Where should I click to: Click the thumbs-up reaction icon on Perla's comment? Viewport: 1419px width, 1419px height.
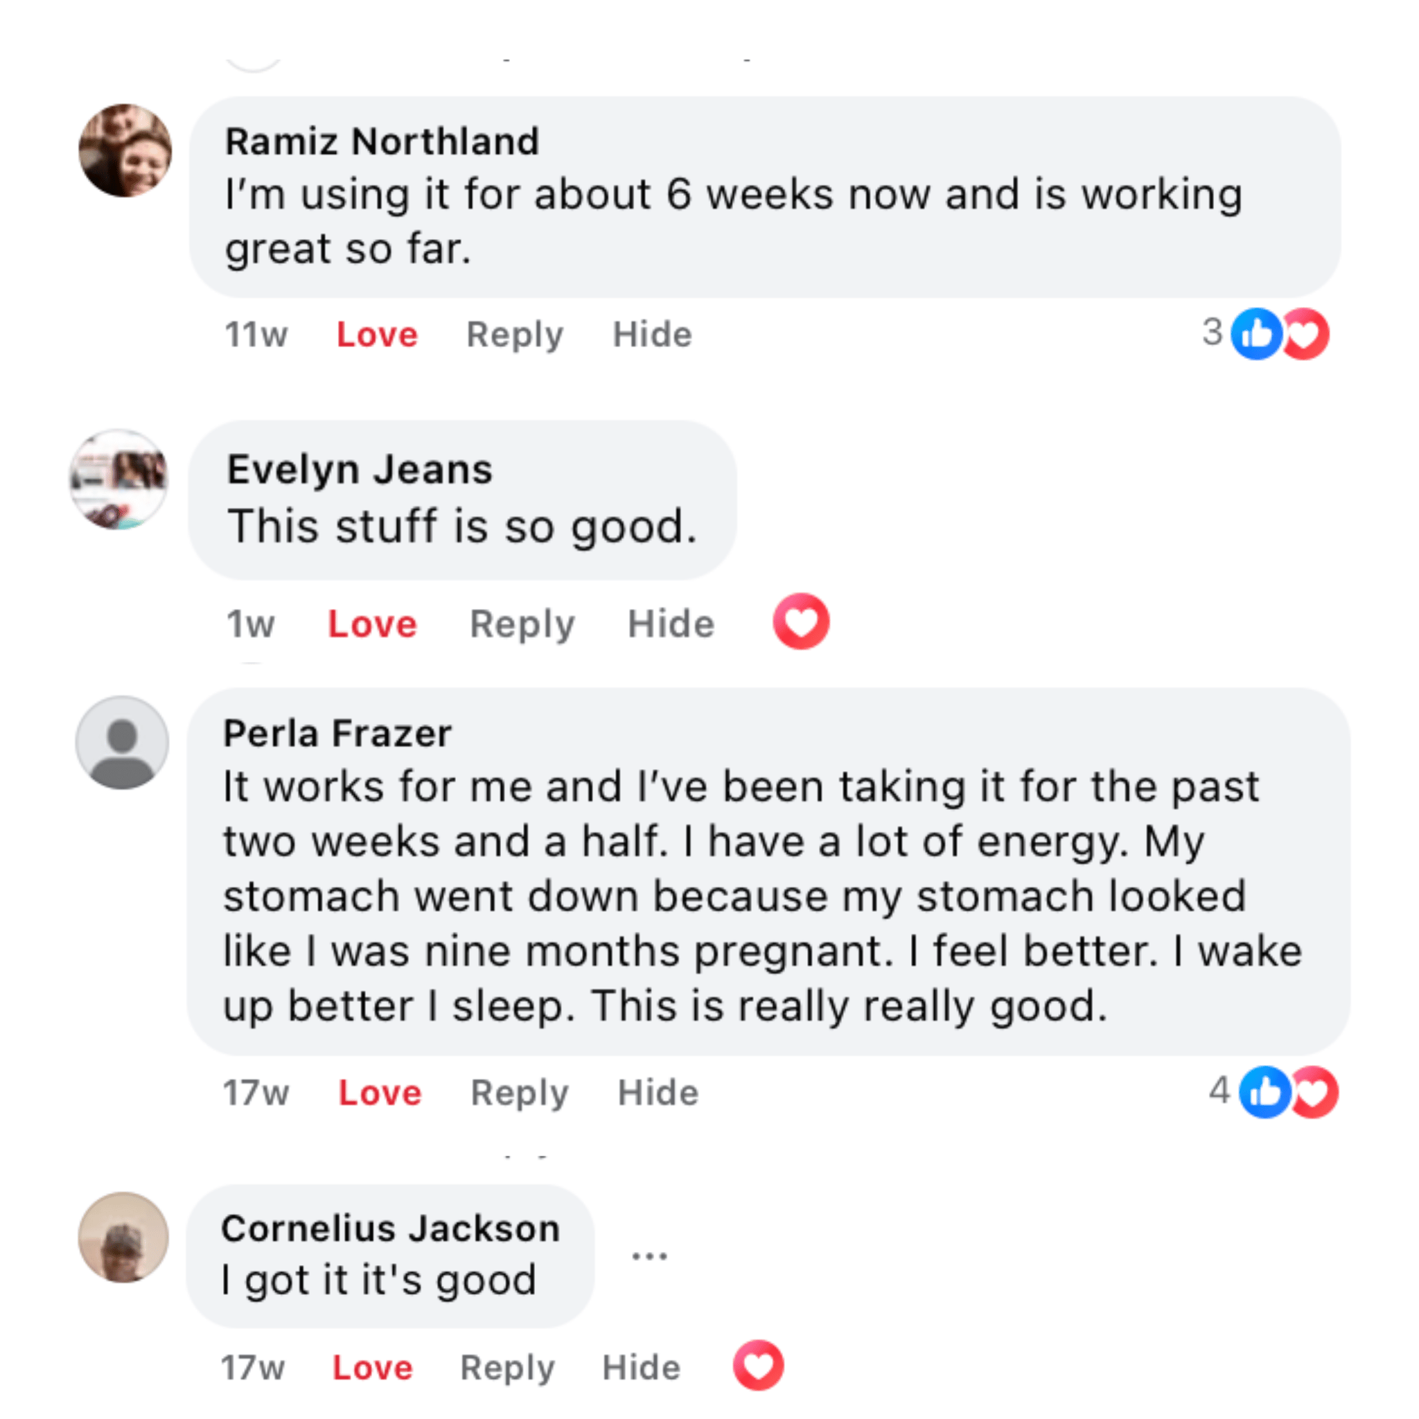(1264, 1092)
